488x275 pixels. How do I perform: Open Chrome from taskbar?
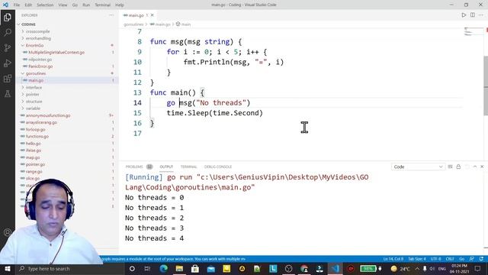[x=304, y=268]
